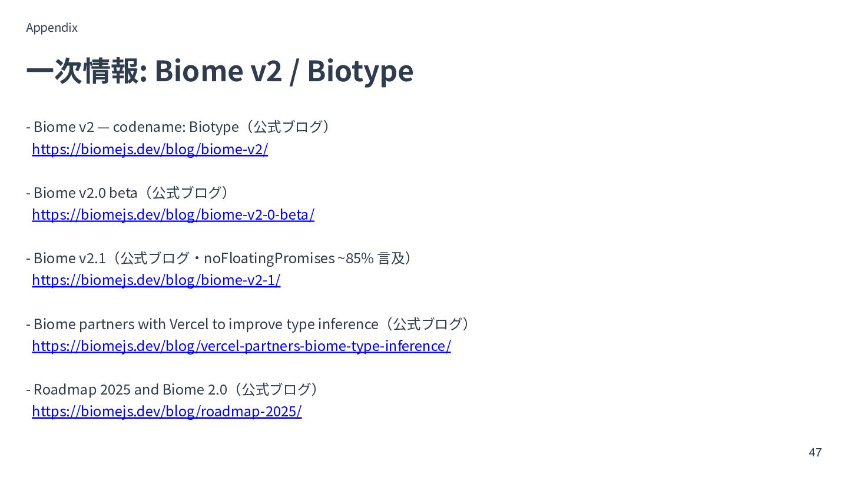Open the biome-v2-0-beta blog link
The height and width of the screenshot is (477, 848).
[x=173, y=214]
